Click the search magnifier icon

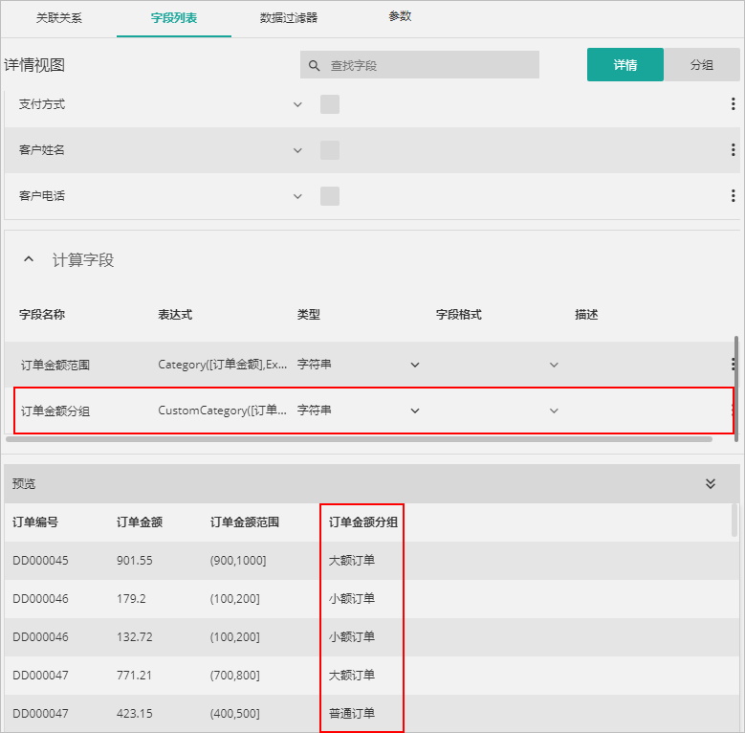pyautogui.click(x=314, y=66)
